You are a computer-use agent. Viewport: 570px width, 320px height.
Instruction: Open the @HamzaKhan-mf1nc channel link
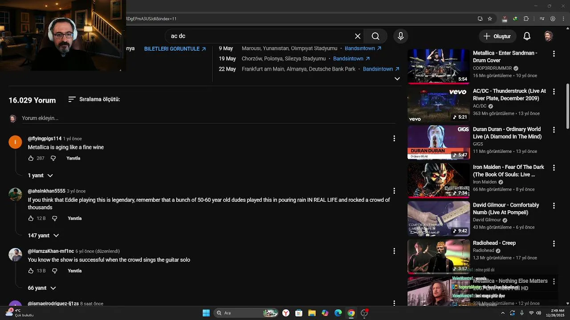(51, 251)
